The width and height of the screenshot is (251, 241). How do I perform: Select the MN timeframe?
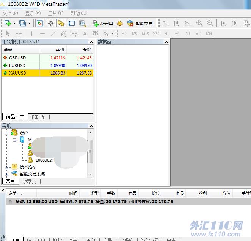(209, 34)
